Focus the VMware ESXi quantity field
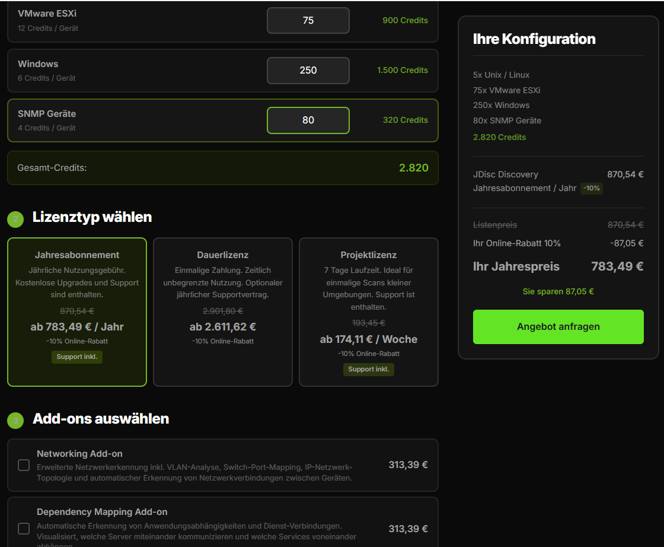 tap(308, 21)
